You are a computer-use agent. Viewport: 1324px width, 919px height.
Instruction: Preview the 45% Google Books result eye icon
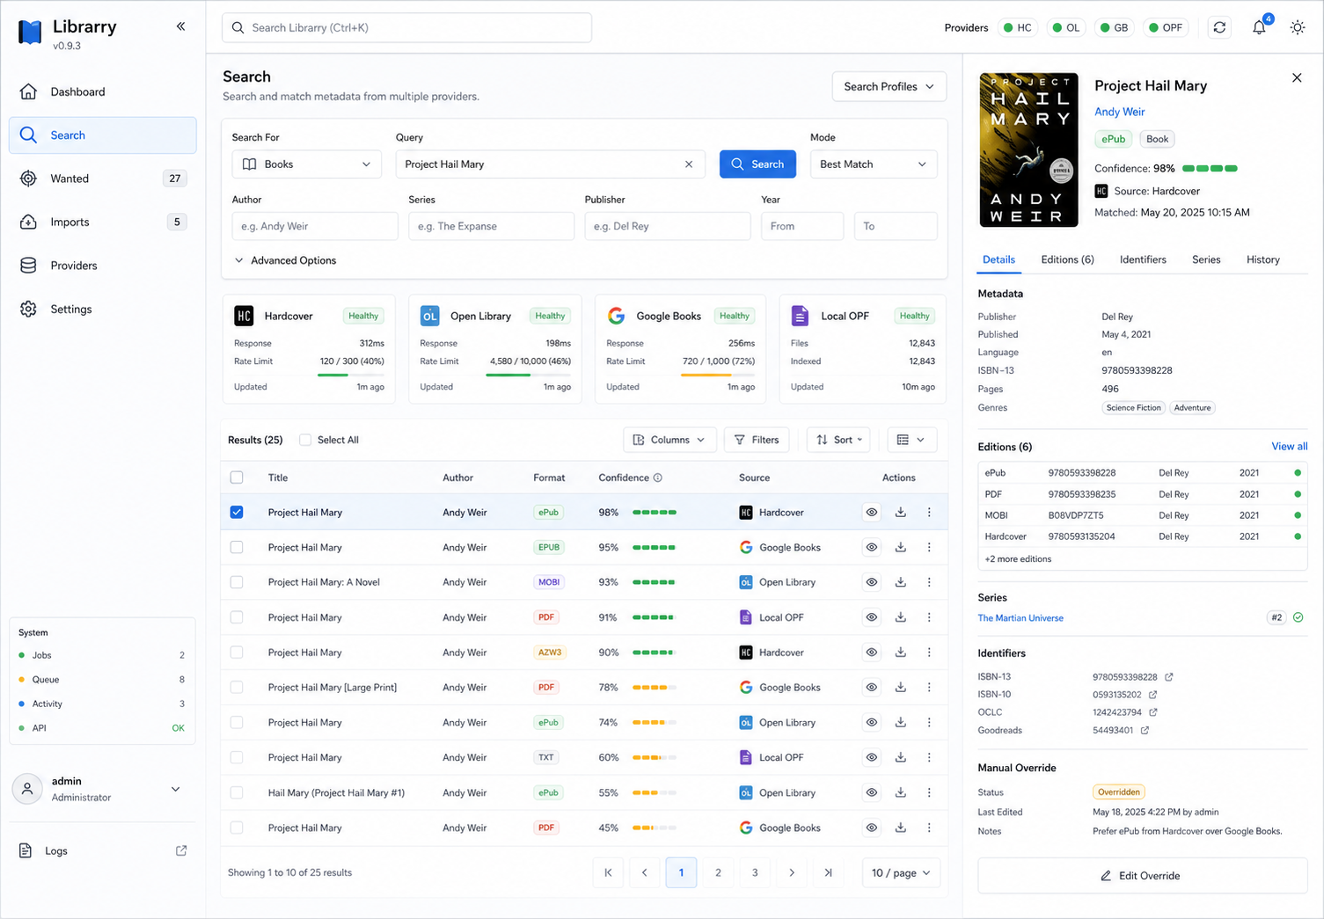pos(872,828)
